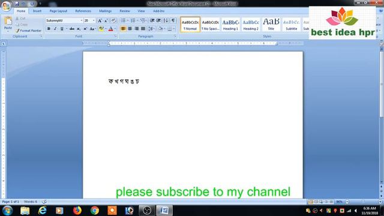Image resolution: width=384 pixels, height=216 pixels.
Task: Toggle strikethrough on the text
Action: (72, 29)
